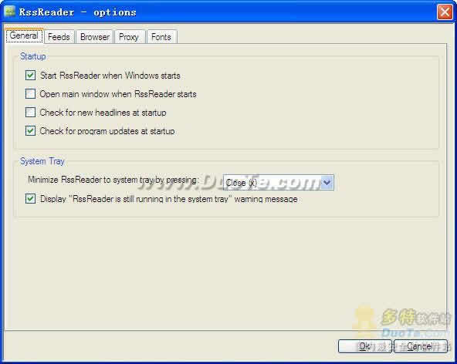The width and height of the screenshot is (457, 364).
Task: Enable Open main window when RssReader starts
Action: pos(31,94)
